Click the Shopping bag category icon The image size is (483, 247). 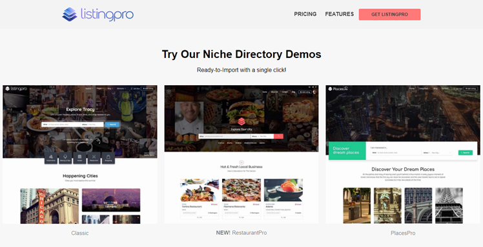[x=108, y=158]
